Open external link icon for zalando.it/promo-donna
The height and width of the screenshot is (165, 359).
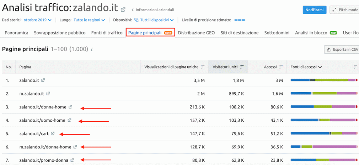point(73,160)
